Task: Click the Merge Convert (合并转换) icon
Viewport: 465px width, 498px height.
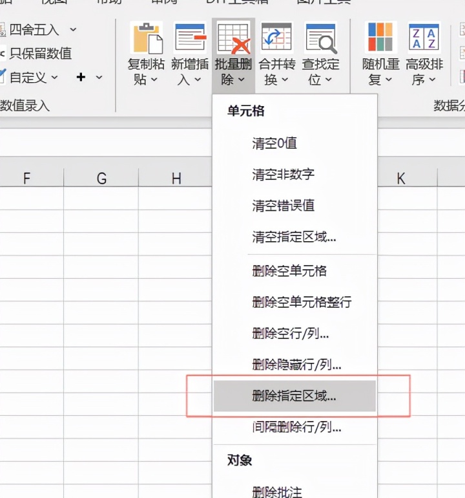Action: [x=276, y=38]
